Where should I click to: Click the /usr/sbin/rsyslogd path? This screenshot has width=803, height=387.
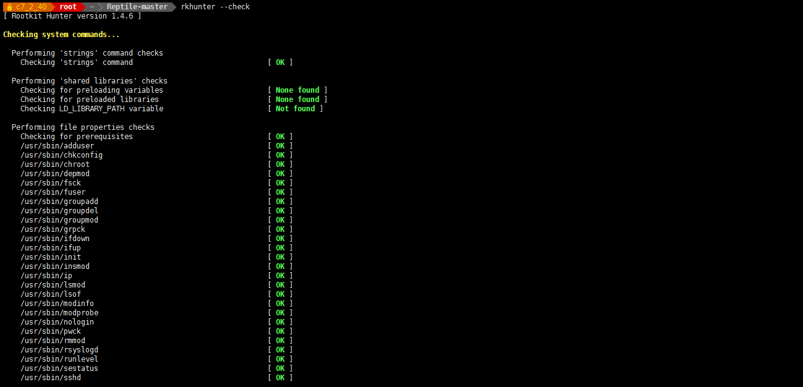tap(59, 350)
